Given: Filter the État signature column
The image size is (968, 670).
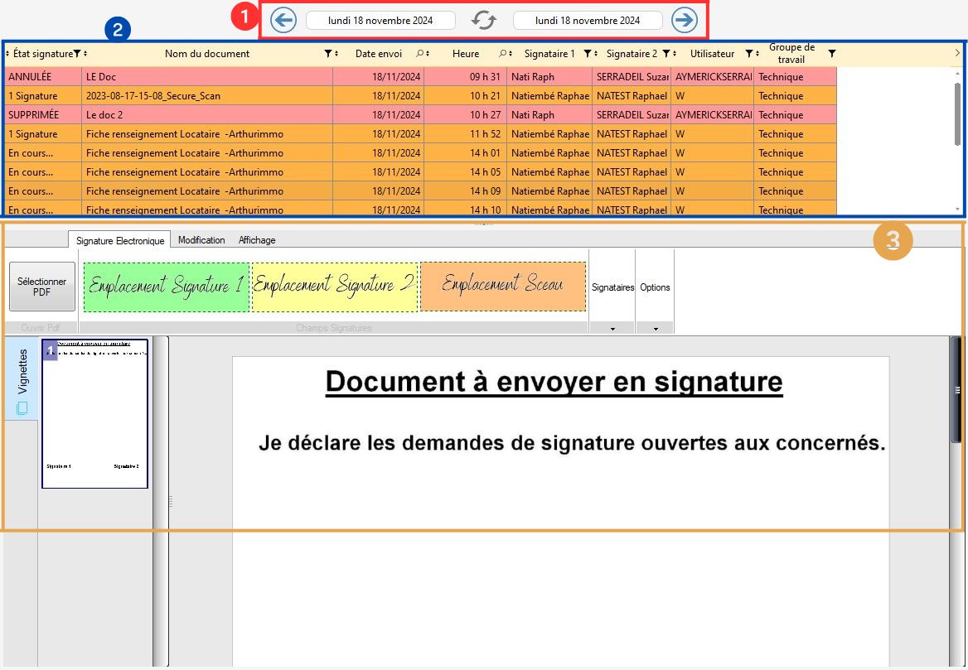Looking at the screenshot, I should pyautogui.click(x=76, y=54).
